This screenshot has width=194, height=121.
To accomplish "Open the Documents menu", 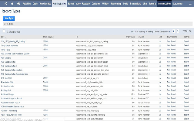I will click(177, 4).
